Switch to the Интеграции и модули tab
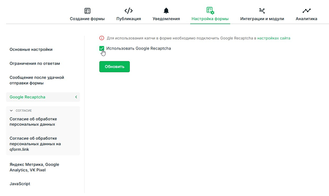The width and height of the screenshot is (329, 196). point(262,19)
